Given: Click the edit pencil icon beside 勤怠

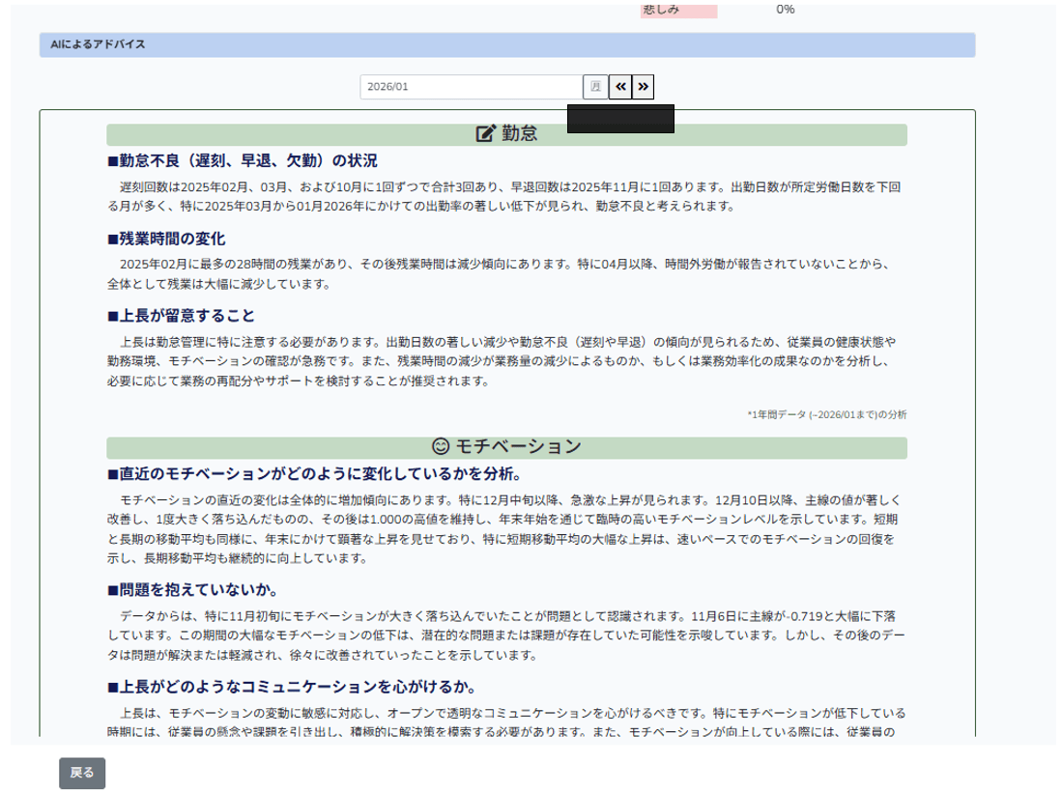Looking at the screenshot, I should [486, 133].
